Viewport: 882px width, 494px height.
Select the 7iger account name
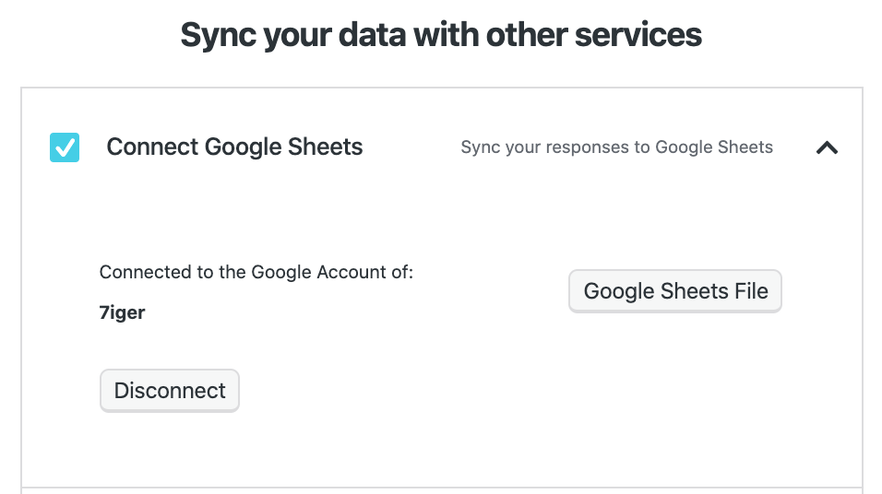tap(122, 312)
